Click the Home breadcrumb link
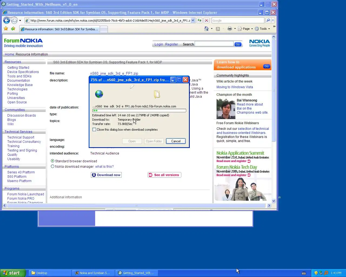The image size is (346, 277). coord(9,54)
